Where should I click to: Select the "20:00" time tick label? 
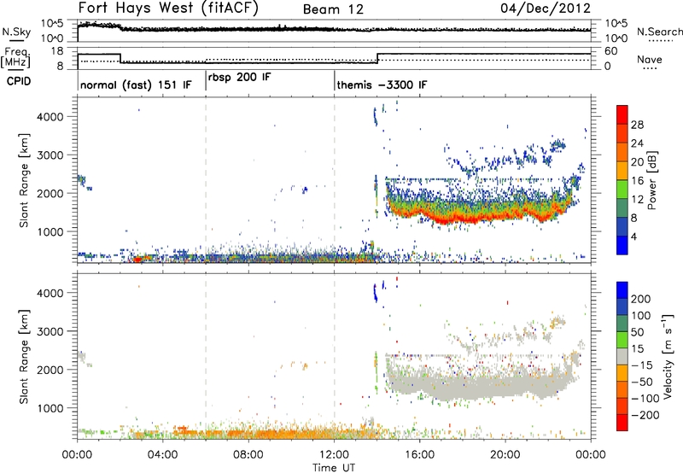click(x=505, y=455)
